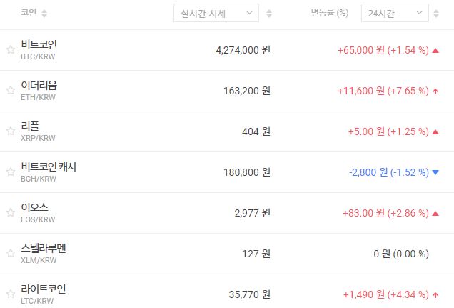Sort by price using the arrows beside 실시간 시세
Screen dimensions: 454x308
(x=268, y=14)
